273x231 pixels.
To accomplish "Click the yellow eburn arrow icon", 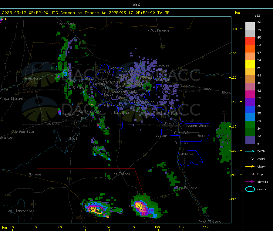I will 250,166.
